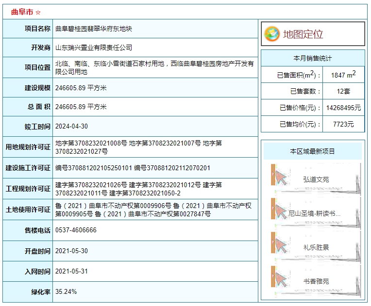Click the 项目位置 row label
The width and height of the screenshot is (371, 306).
(x=37, y=67)
